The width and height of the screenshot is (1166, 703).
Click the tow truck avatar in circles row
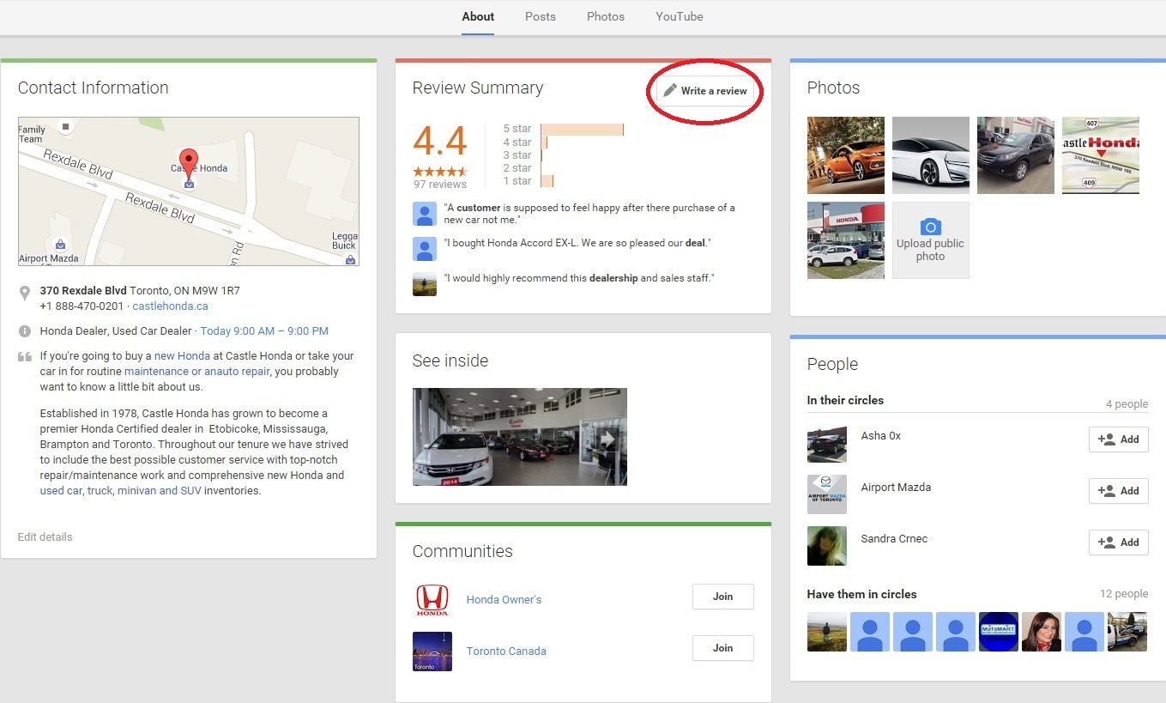(x=1127, y=632)
